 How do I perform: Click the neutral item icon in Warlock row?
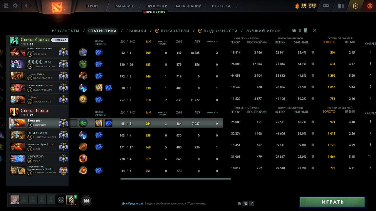pyautogui.click(x=83, y=53)
